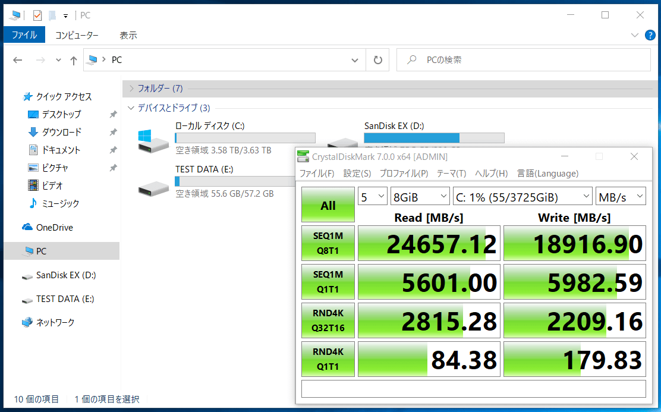This screenshot has width=661, height=412.
Task: Select the TEST DATA (E:) drive icon
Action: (x=153, y=188)
